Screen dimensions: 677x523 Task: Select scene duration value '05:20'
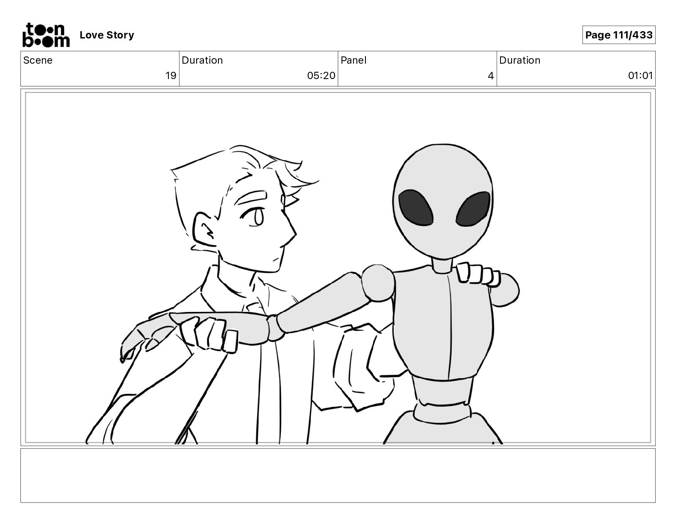click(x=321, y=76)
